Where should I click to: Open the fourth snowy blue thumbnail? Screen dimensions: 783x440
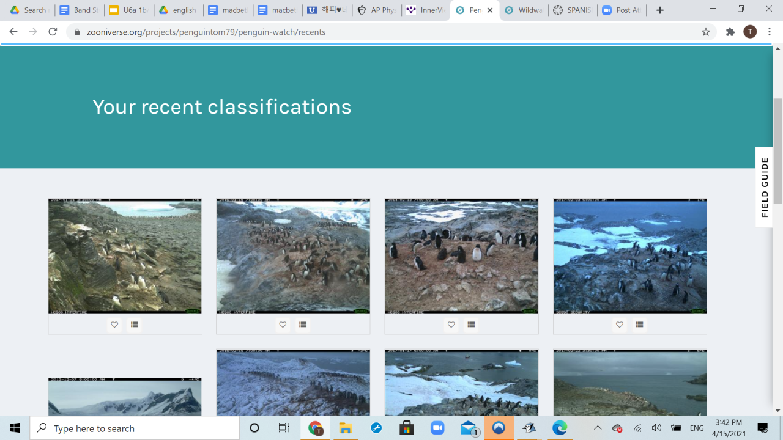630,255
